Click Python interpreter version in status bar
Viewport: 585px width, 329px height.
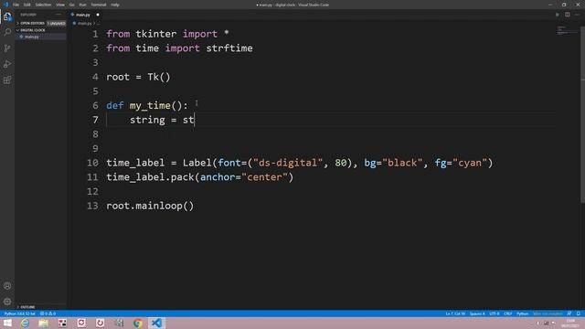[20, 313]
